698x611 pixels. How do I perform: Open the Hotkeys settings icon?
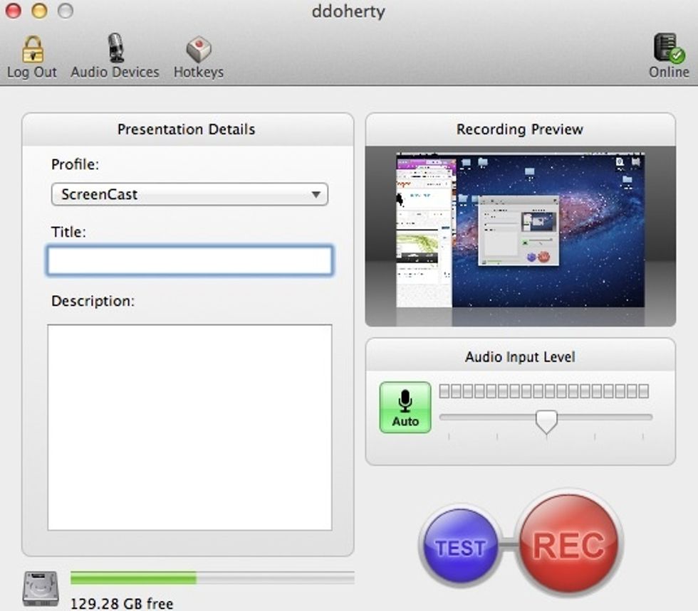[x=198, y=50]
